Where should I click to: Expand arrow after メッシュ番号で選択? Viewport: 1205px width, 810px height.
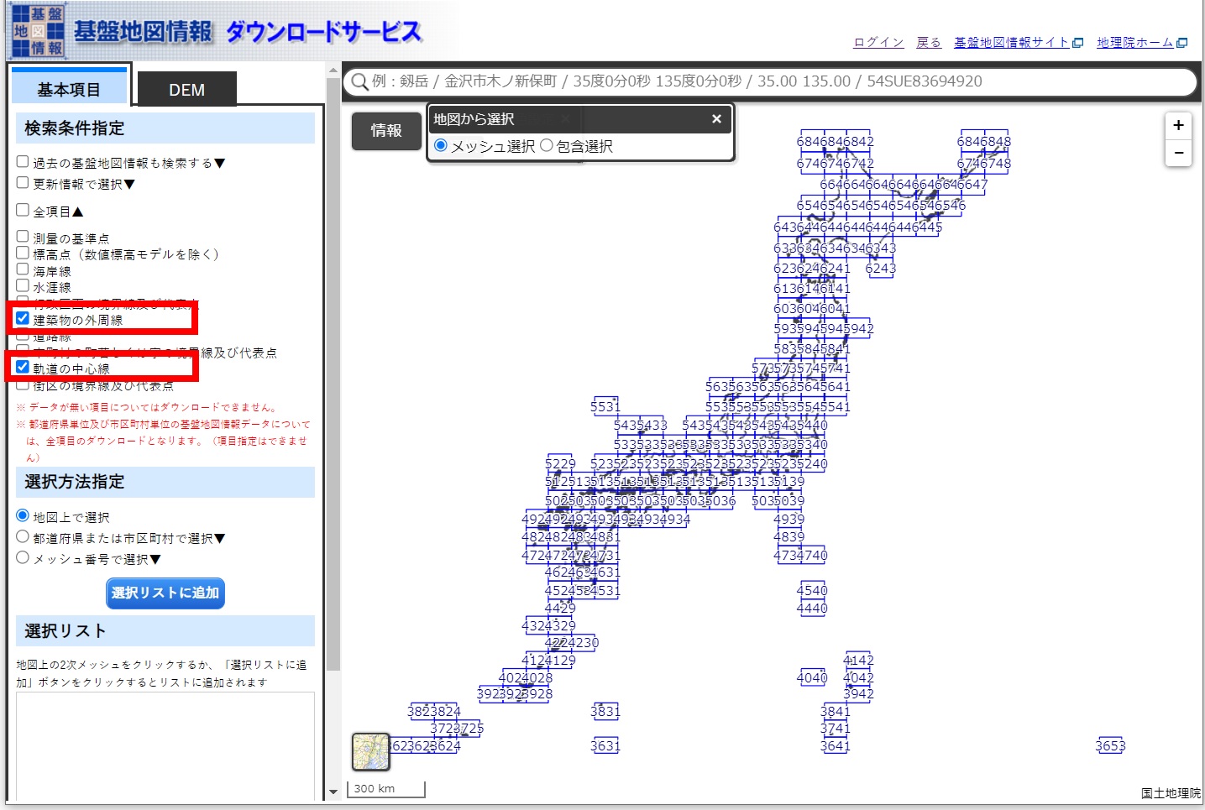(x=155, y=560)
